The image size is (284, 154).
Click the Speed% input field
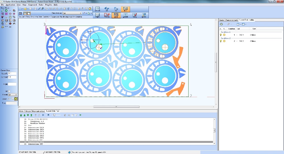pyautogui.click(x=12, y=73)
